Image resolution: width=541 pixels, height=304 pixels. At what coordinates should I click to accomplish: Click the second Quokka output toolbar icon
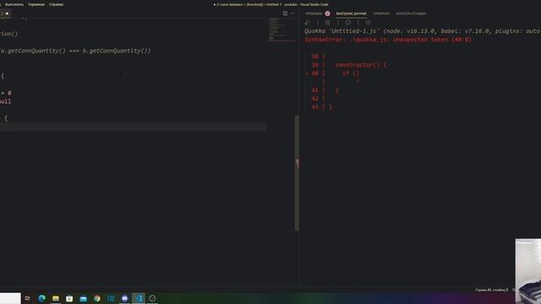coord(327,23)
